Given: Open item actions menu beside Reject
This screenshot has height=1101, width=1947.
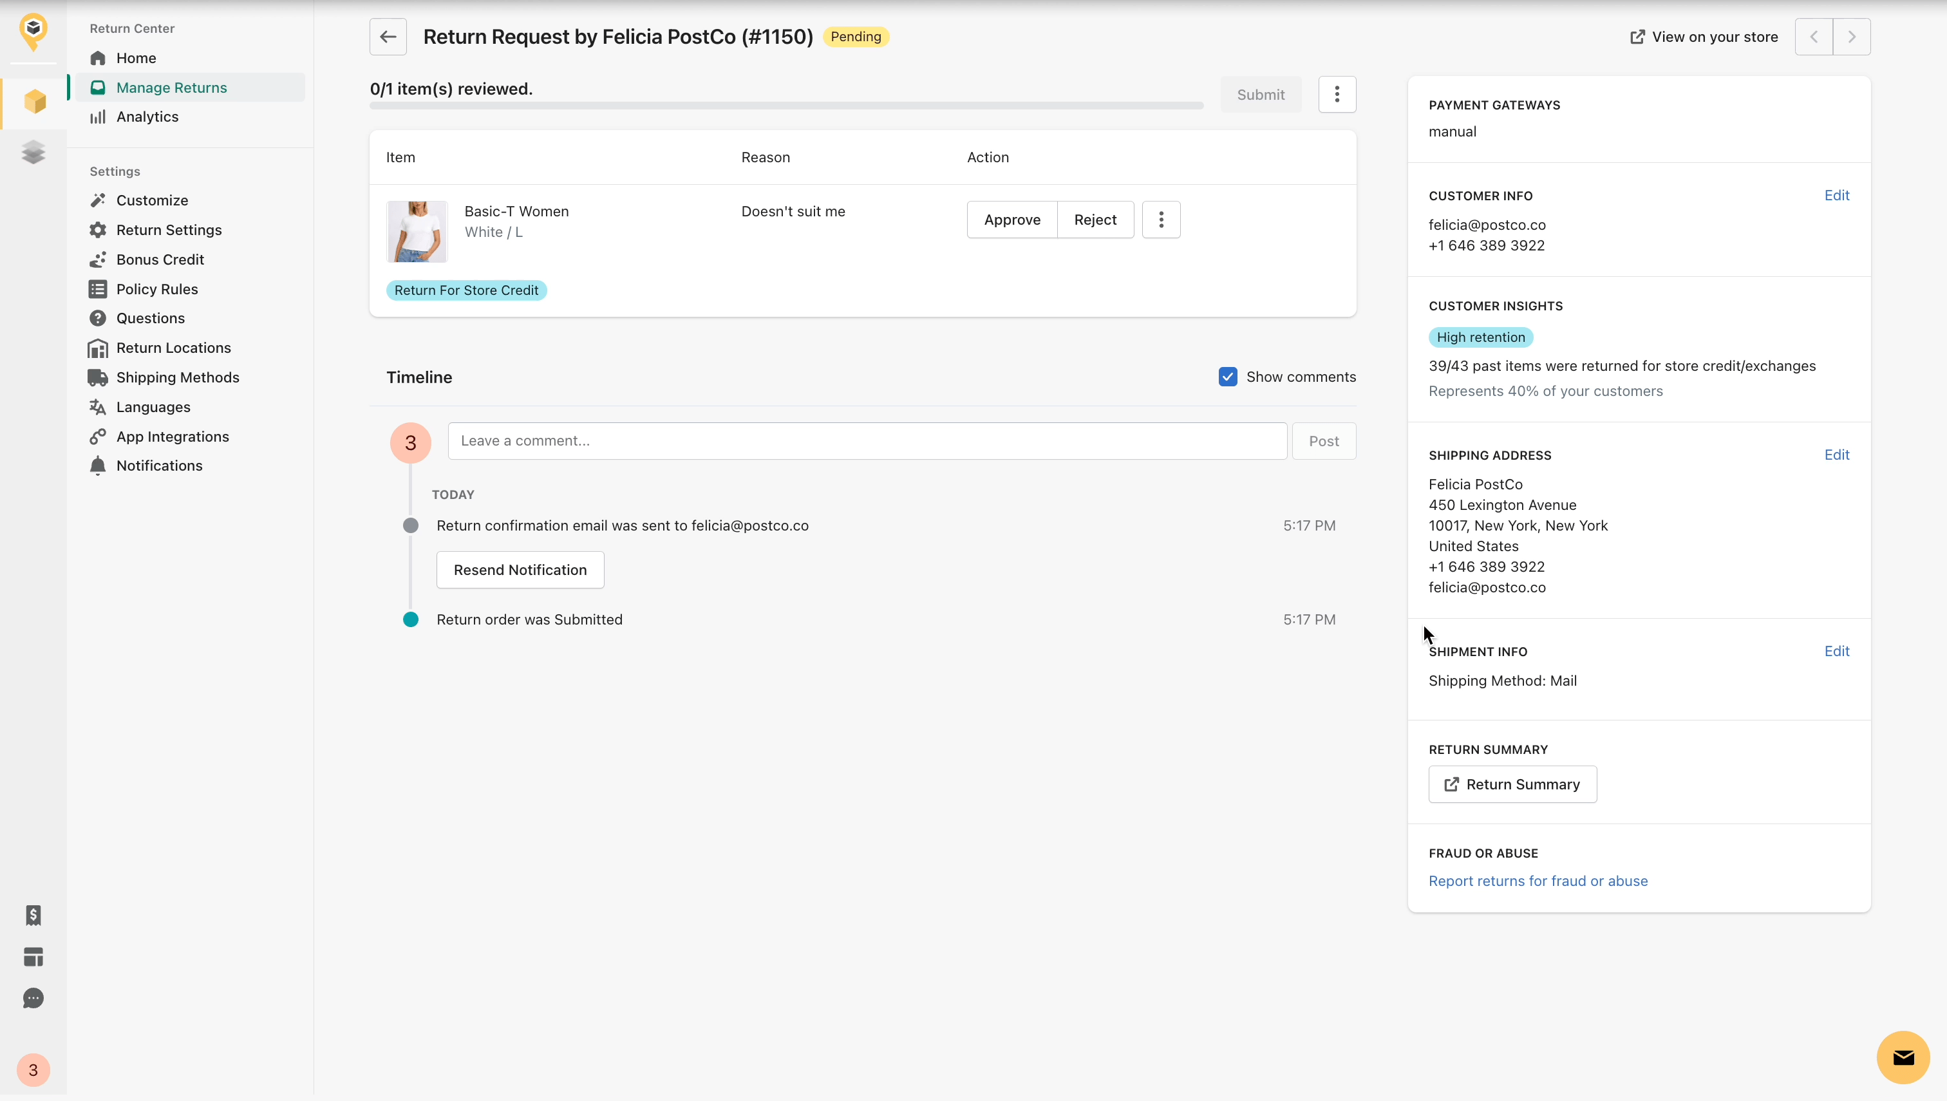Looking at the screenshot, I should pyautogui.click(x=1161, y=220).
